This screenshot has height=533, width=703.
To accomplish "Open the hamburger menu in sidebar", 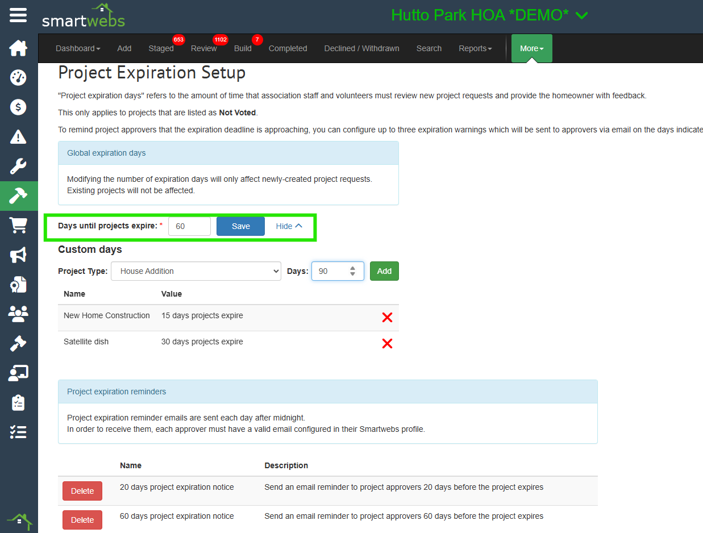I will click(18, 15).
